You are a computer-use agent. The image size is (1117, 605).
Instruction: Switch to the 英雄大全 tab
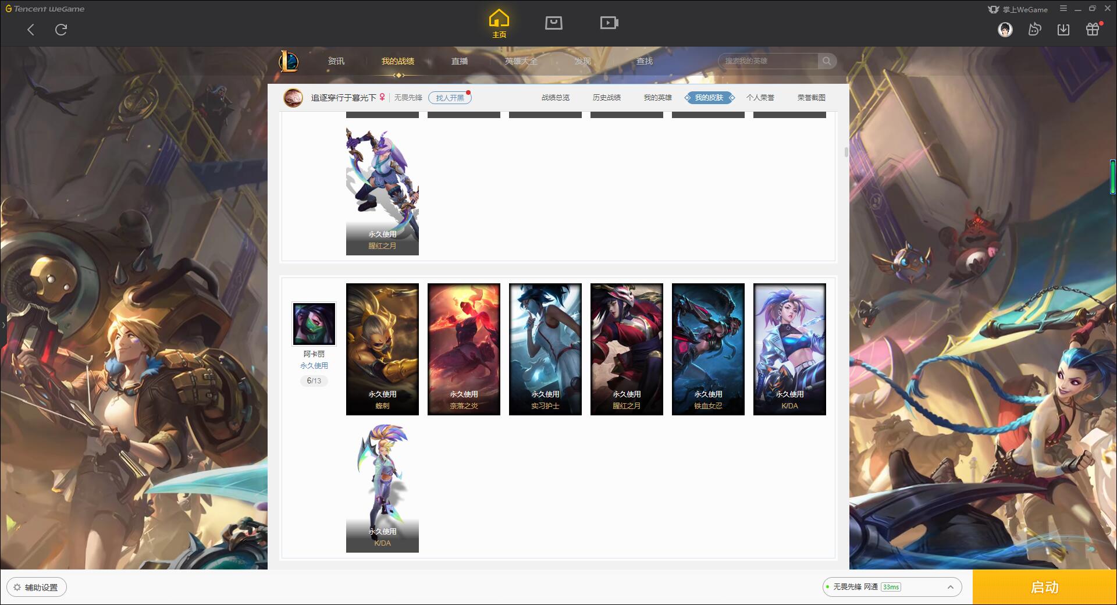click(x=521, y=61)
